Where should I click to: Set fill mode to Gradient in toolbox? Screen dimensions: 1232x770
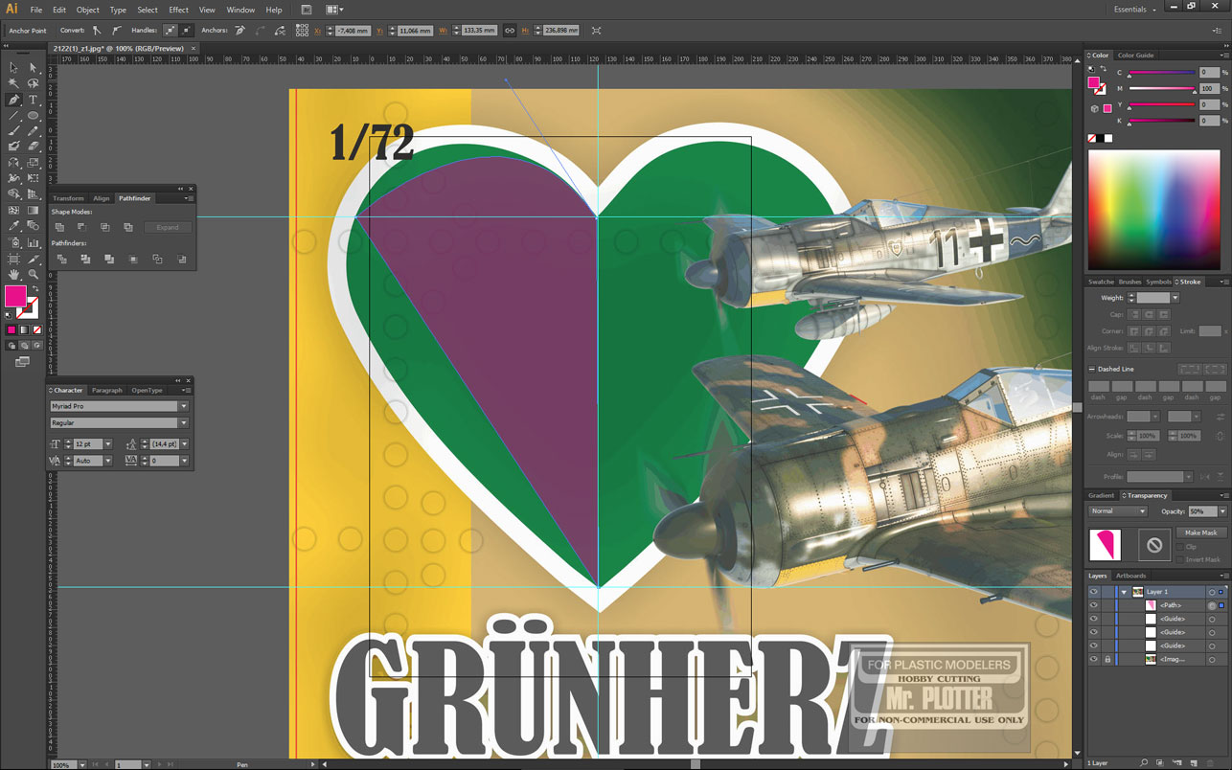tap(24, 329)
